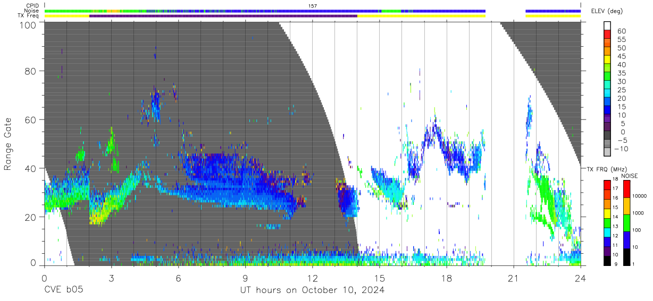Click the '−10' elevation scale label
The image size is (653, 301).
(x=621, y=149)
